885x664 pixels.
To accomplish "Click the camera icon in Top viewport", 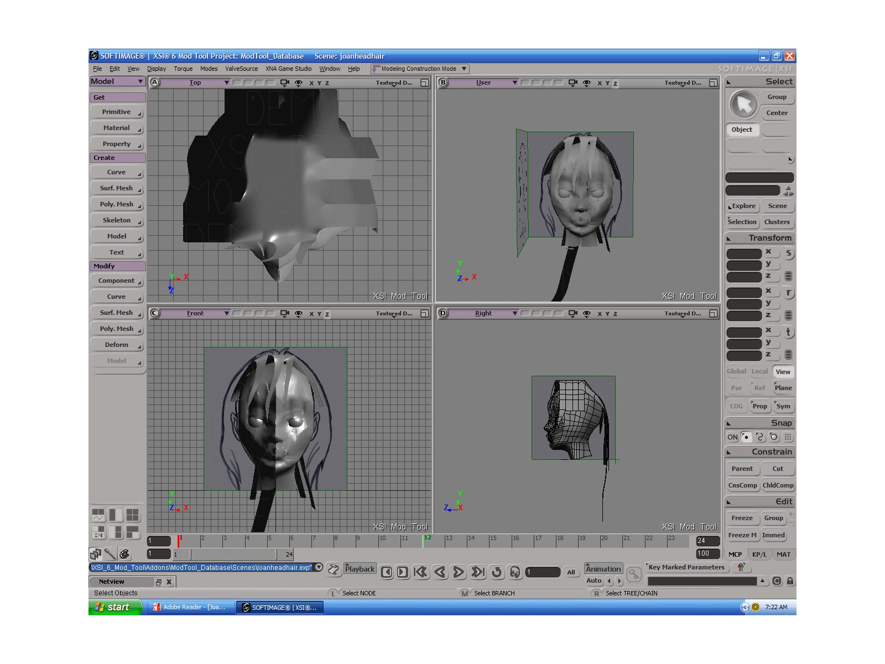I will point(284,82).
